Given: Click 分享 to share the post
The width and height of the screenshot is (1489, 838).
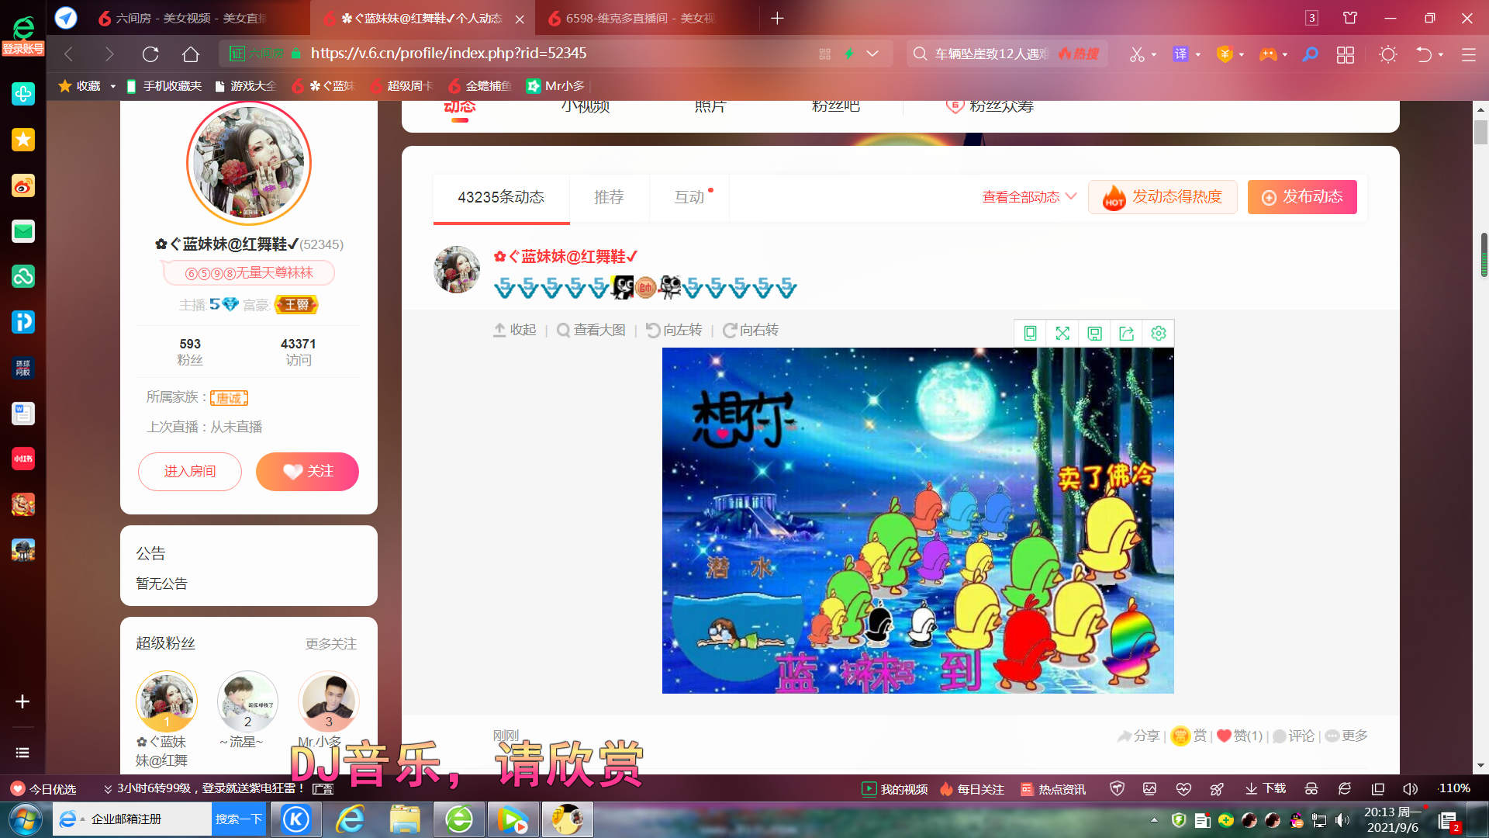Looking at the screenshot, I should 1138,736.
